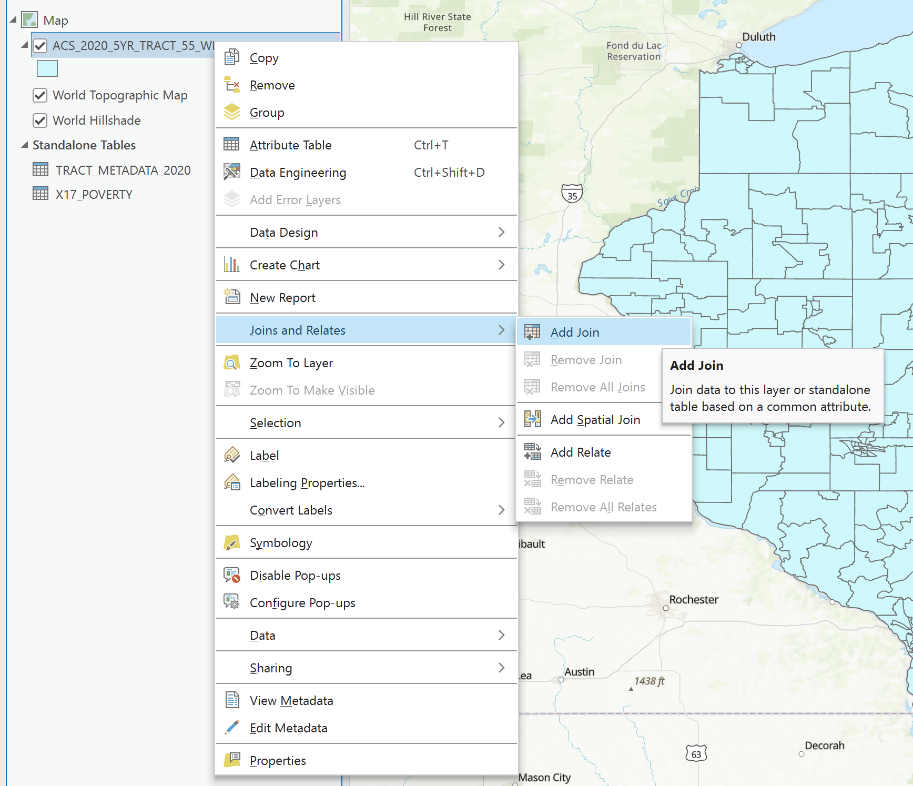Click the Add Spatial Join icon
Image resolution: width=913 pixels, height=786 pixels.
532,419
